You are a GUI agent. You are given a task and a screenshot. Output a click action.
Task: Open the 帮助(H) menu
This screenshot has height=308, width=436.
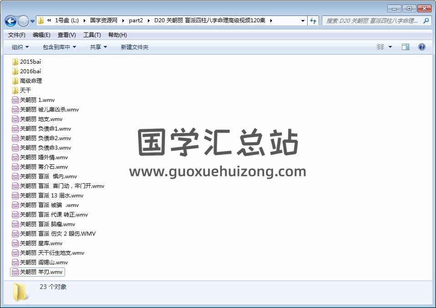coord(117,35)
